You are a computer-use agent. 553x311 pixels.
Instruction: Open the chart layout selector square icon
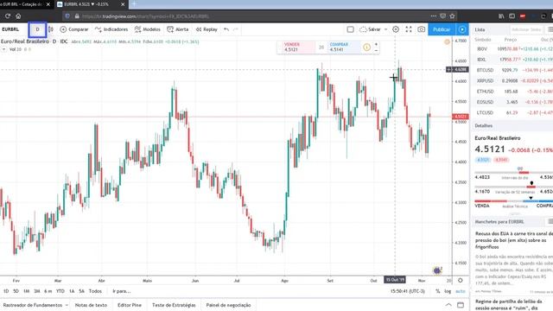tap(350, 29)
